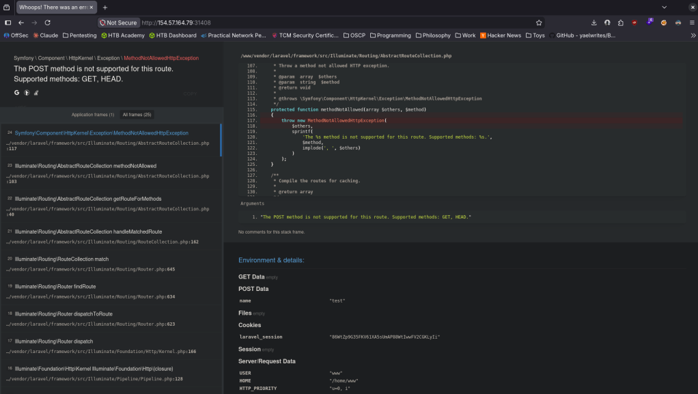Open the HTB Academy bookmark
The image size is (698, 394).
[123, 36]
